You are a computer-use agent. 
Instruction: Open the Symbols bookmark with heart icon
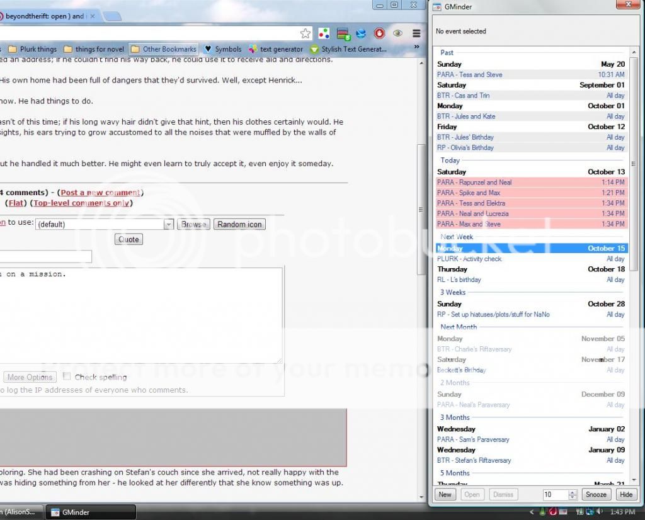click(223, 49)
